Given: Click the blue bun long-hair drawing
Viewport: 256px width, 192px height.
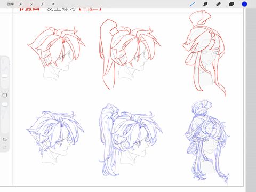Looking at the screenshot, I should point(207,142).
